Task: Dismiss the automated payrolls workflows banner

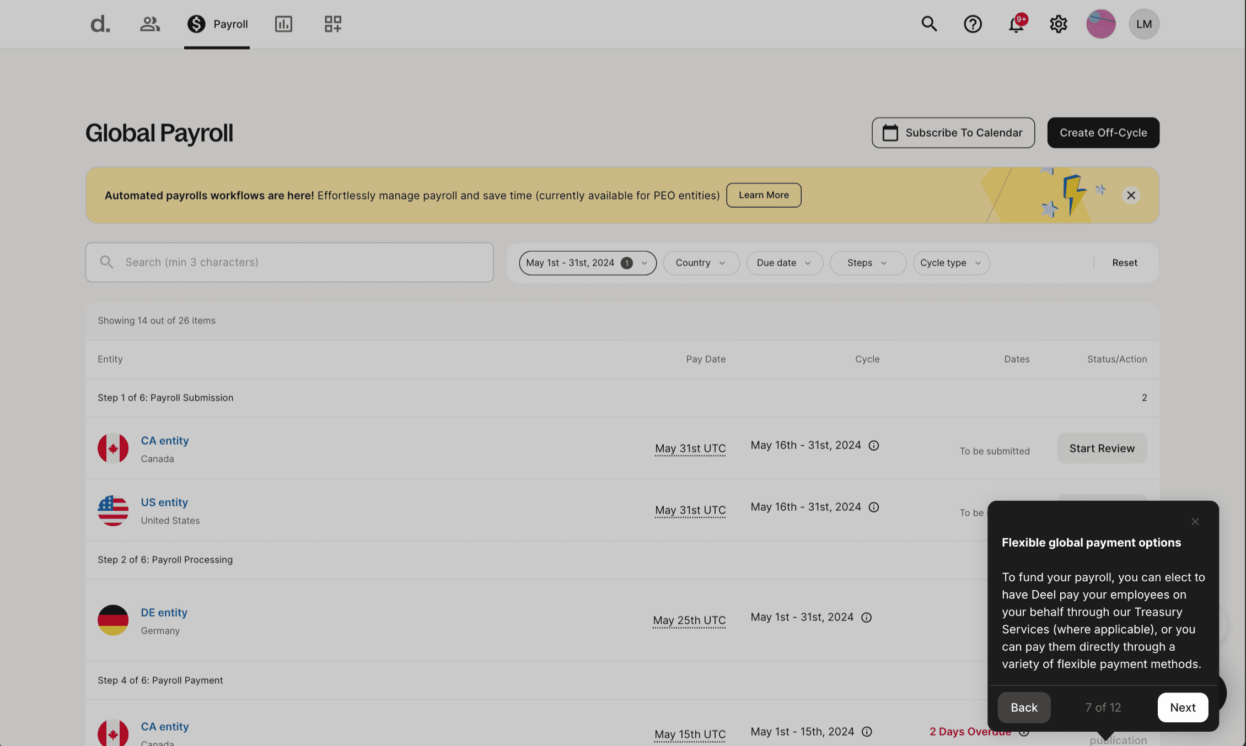Action: point(1131,195)
